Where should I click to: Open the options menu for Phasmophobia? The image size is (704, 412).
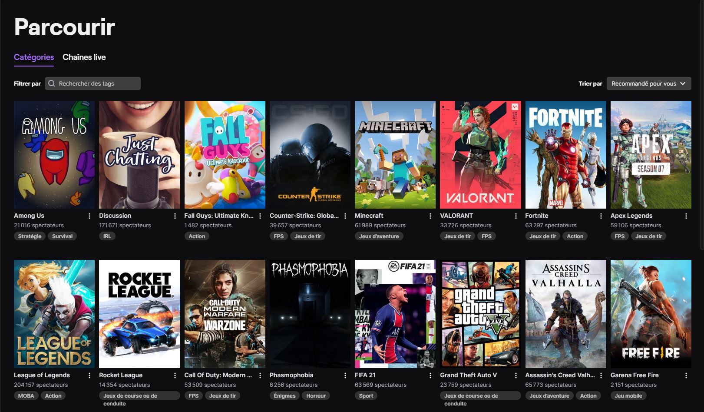pos(345,375)
